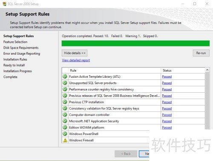The height and width of the screenshot is (161, 213).
Task: Maximize the SQL Server 2008 Setup window
Action: [195, 4]
